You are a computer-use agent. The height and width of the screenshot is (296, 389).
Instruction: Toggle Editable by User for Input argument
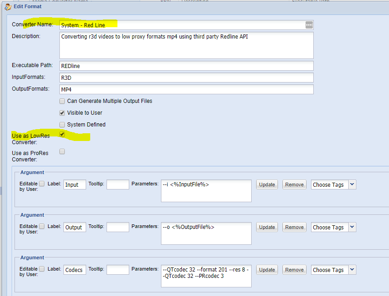click(42, 184)
